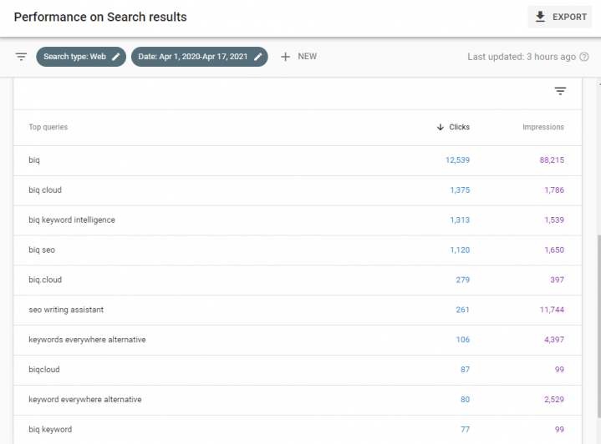Open the filter list icon beside Search type
601x444 pixels.
(x=21, y=57)
